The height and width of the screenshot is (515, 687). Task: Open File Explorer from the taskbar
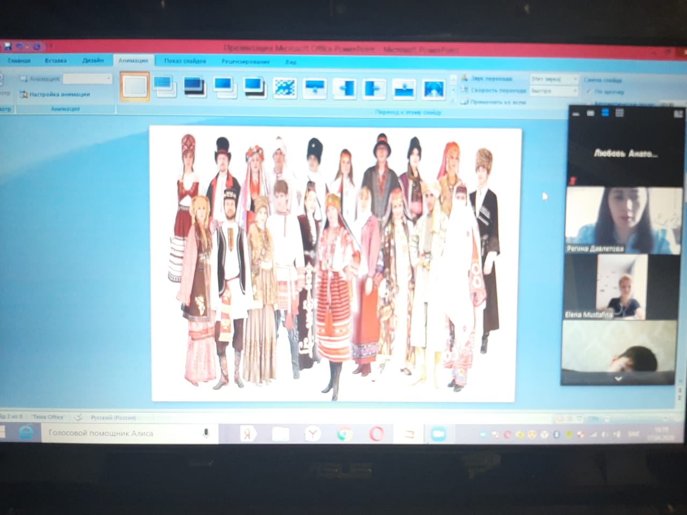pos(280,434)
